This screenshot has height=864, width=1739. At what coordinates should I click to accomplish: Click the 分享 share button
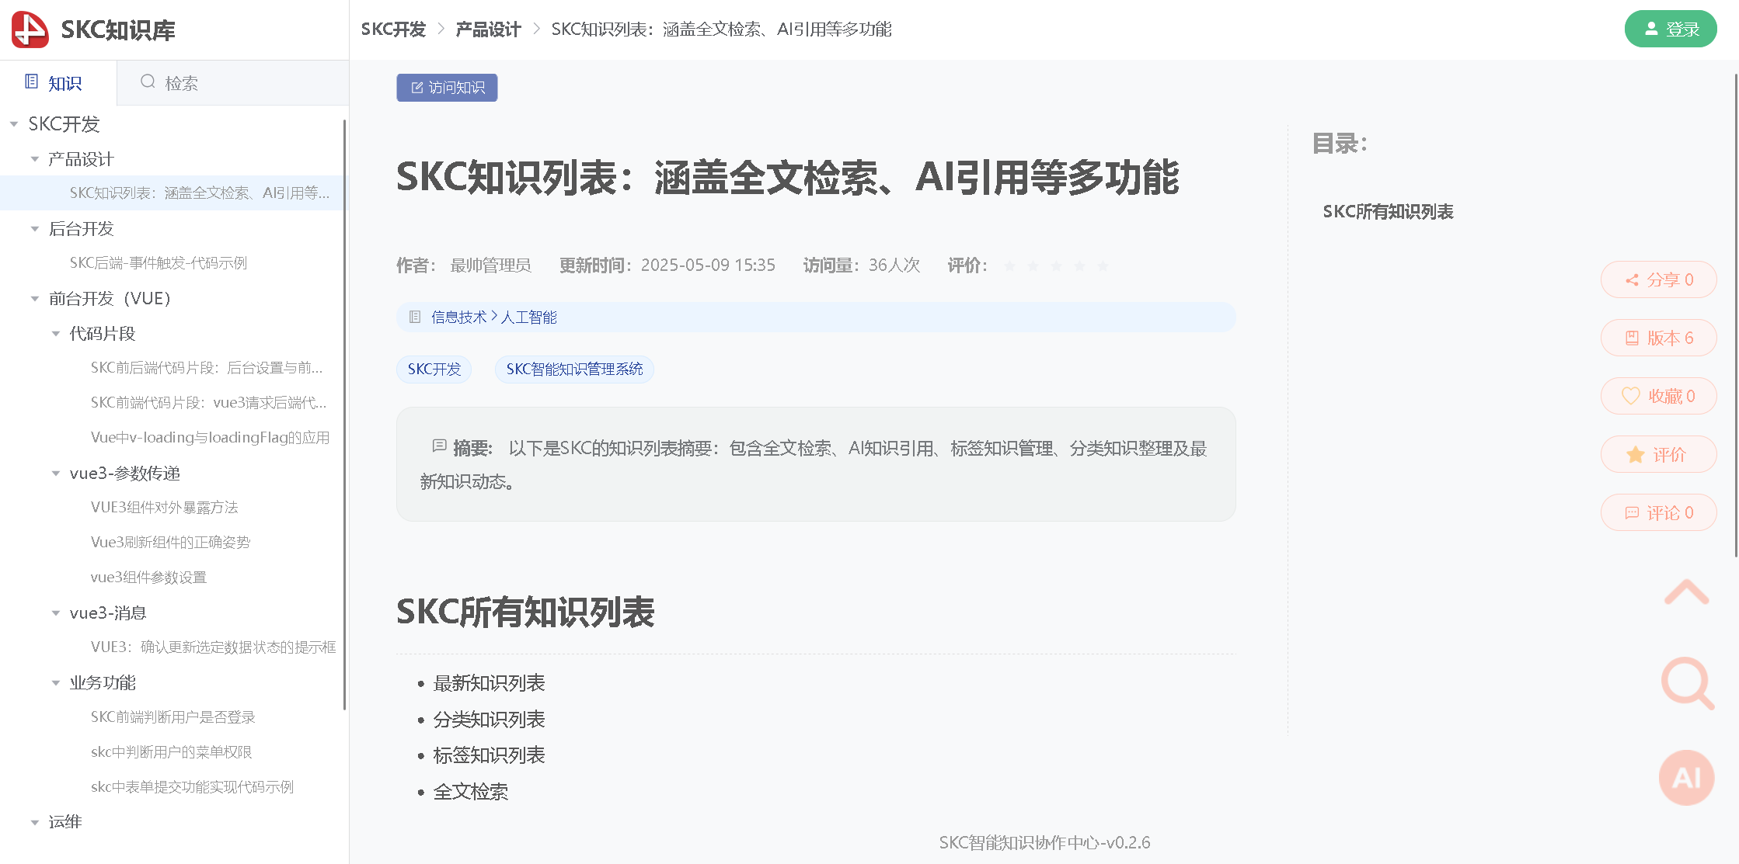tap(1658, 279)
